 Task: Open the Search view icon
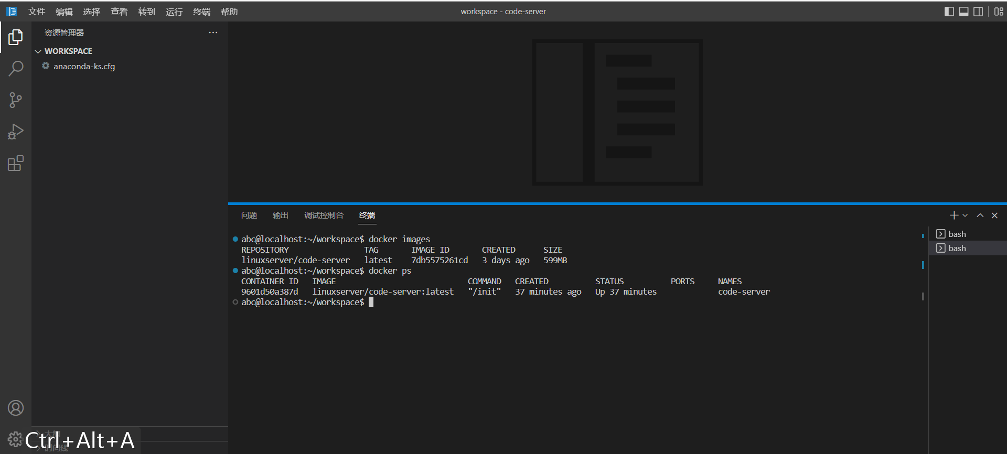pos(16,69)
